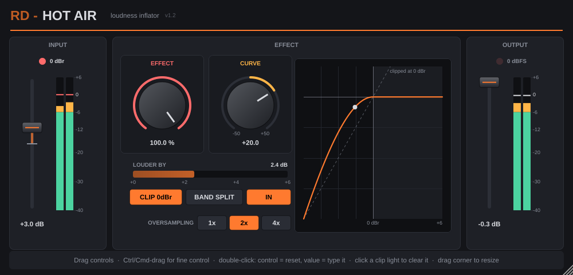Click the CURVE knob

[250, 105]
